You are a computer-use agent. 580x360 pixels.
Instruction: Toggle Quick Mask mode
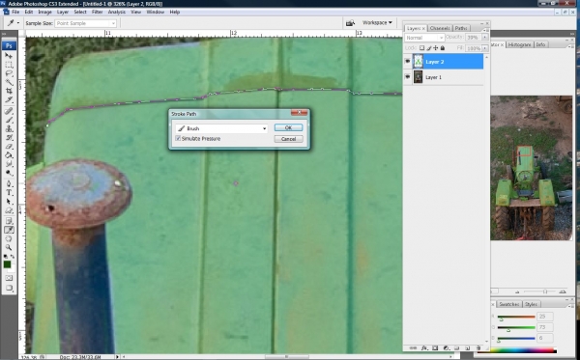[9, 278]
